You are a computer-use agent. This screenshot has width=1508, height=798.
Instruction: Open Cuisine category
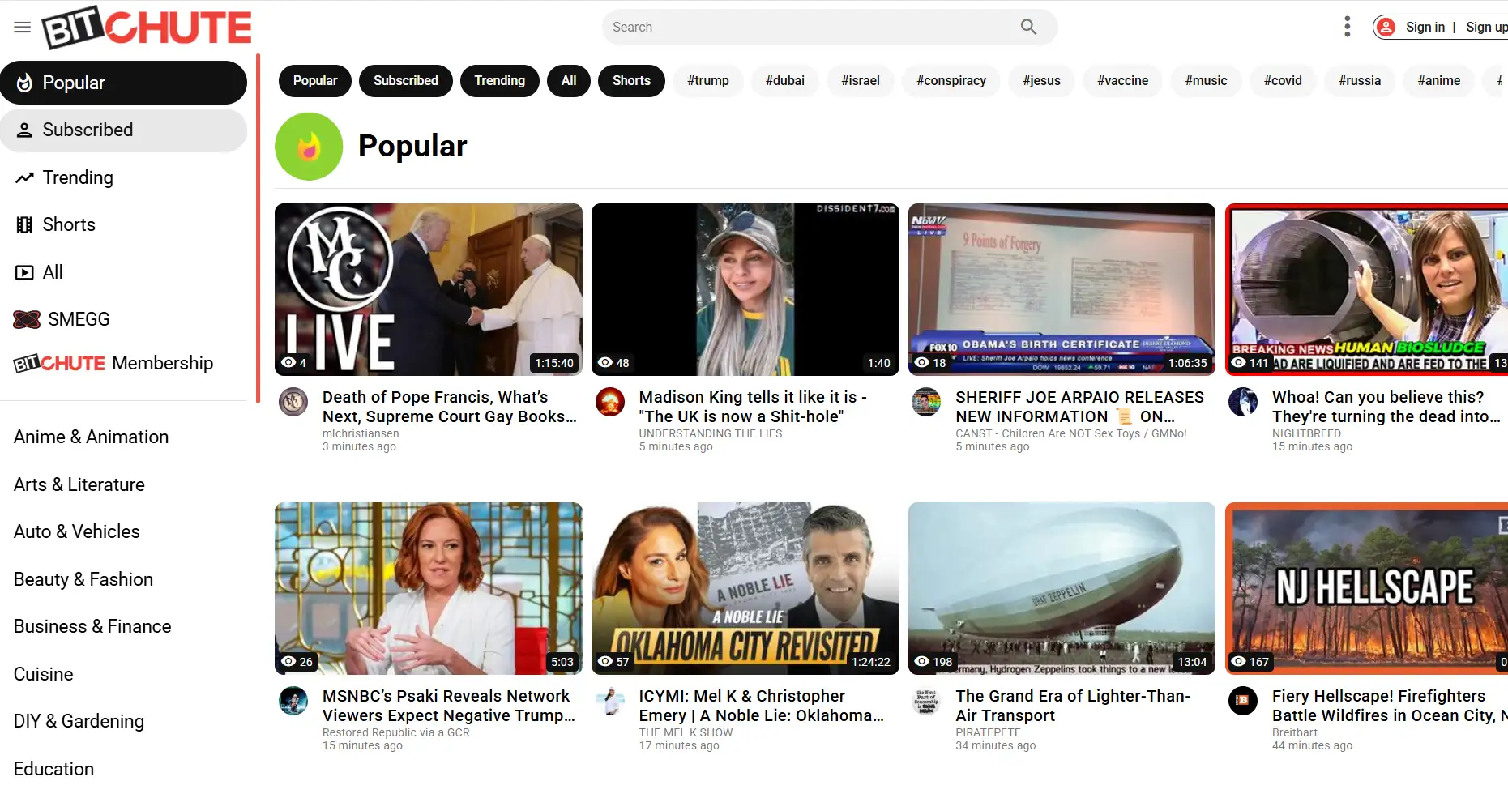point(44,674)
